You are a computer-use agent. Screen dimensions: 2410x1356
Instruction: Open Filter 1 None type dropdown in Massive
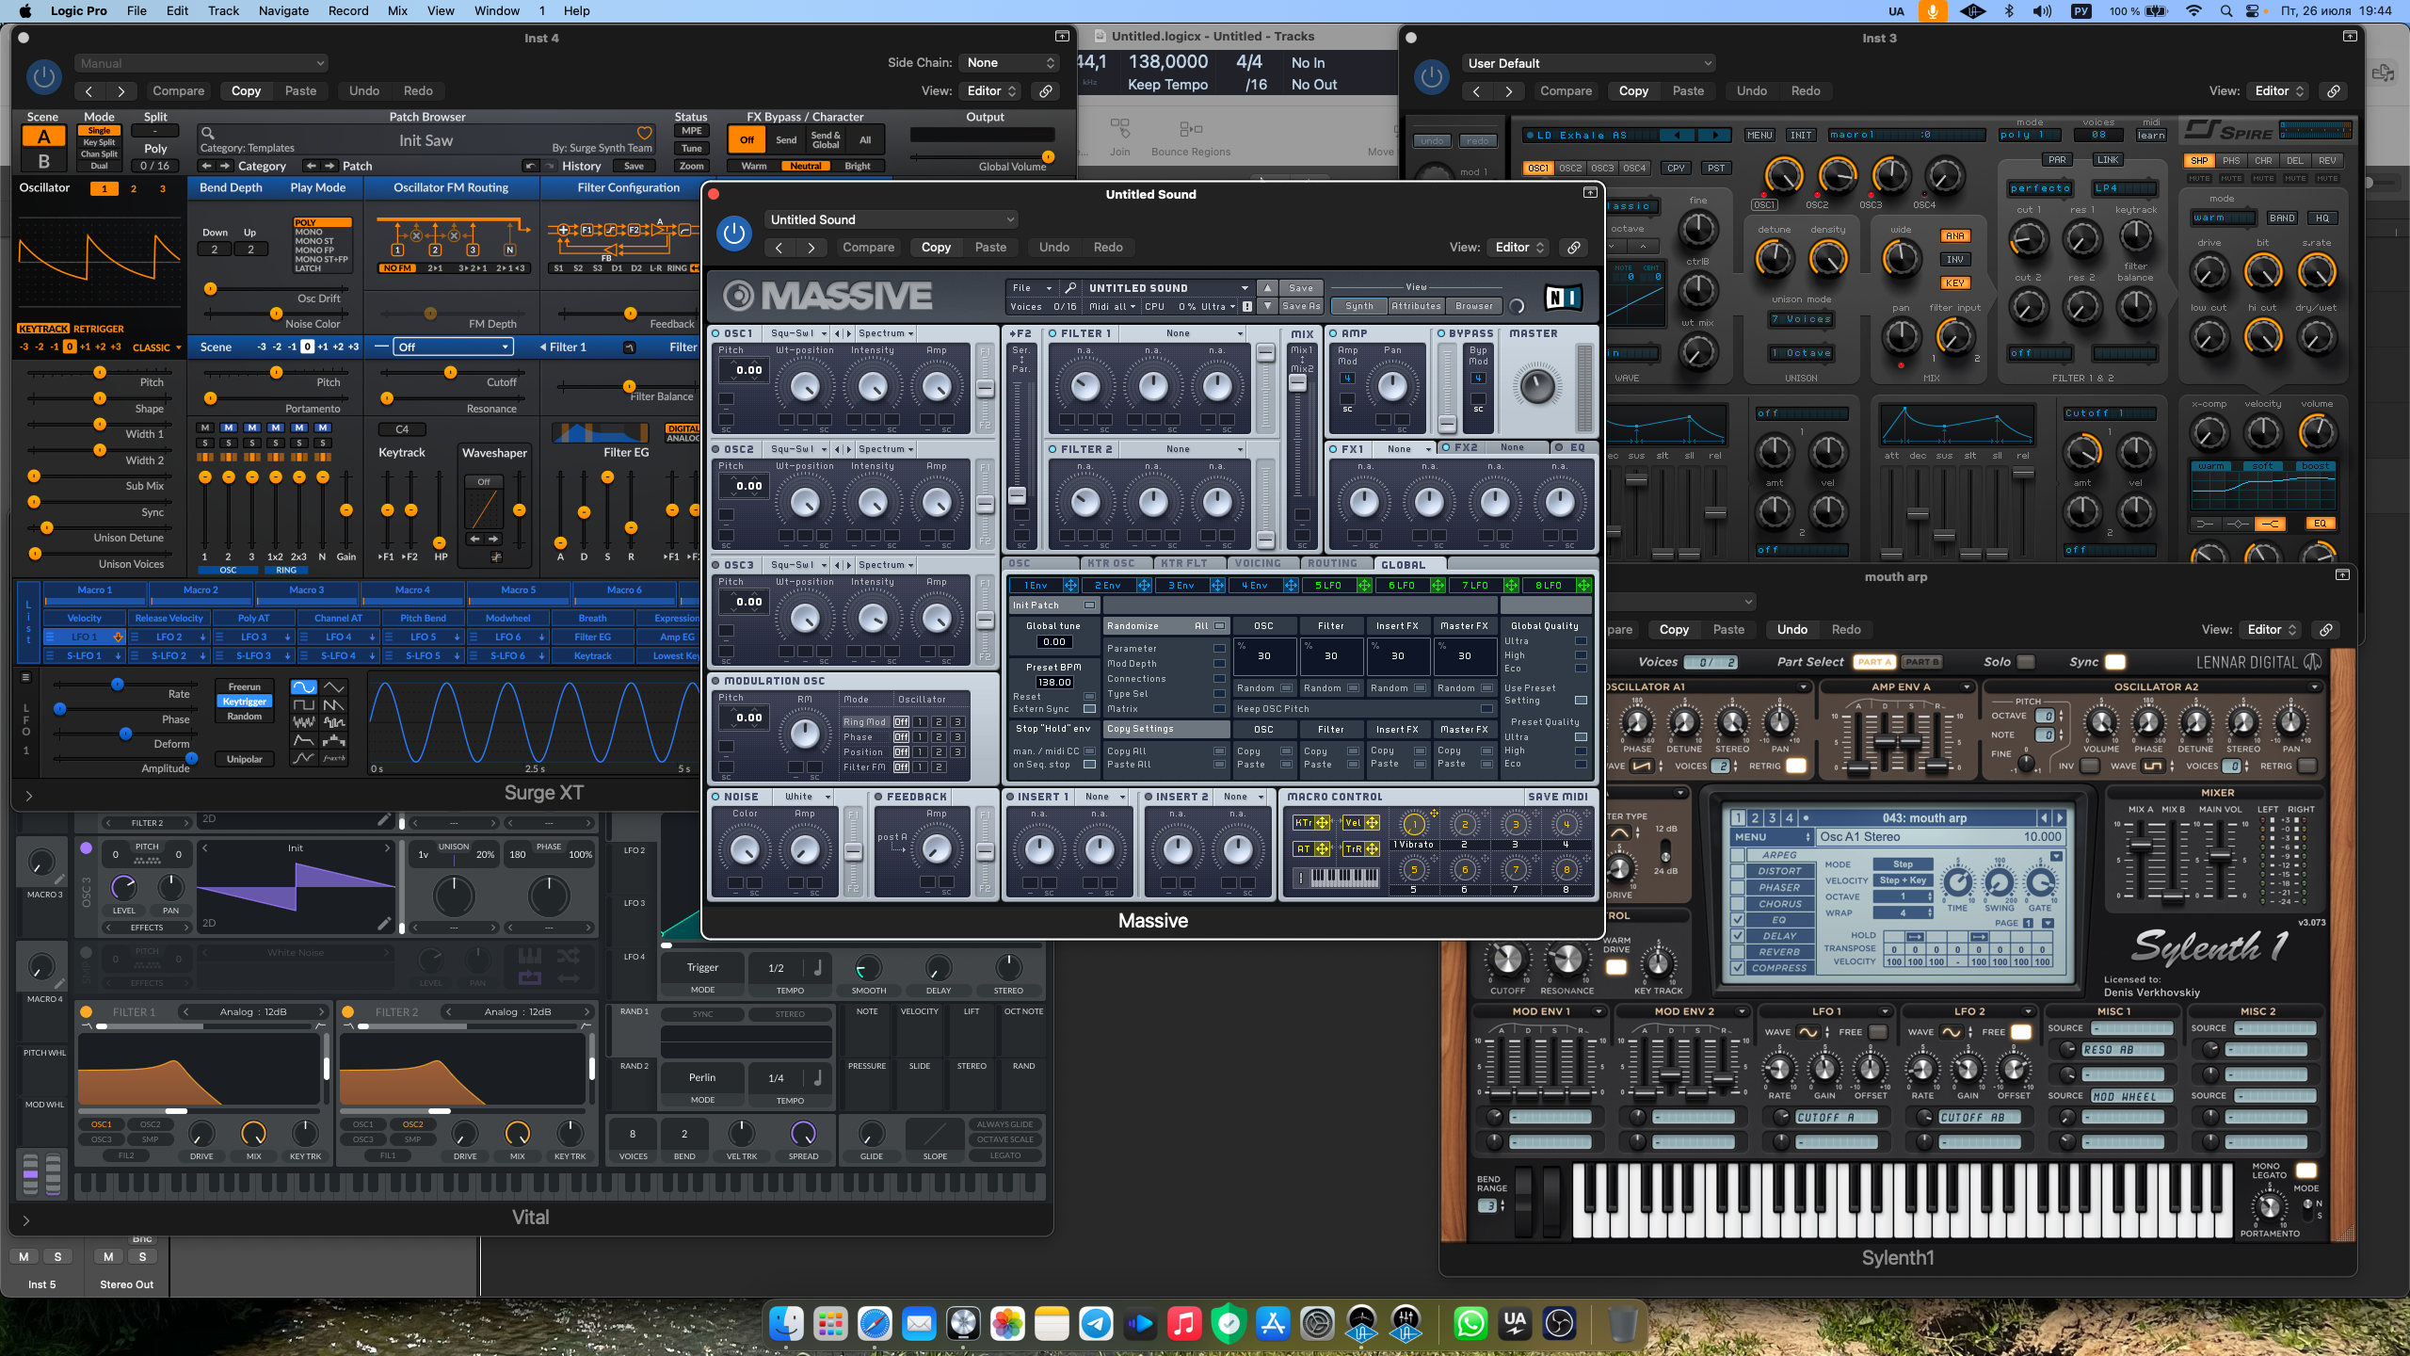coord(1183,333)
